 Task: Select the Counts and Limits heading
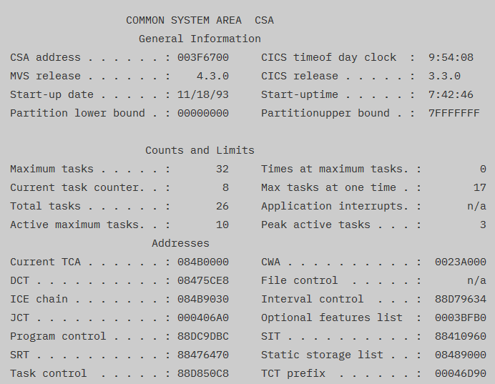[x=200, y=150]
